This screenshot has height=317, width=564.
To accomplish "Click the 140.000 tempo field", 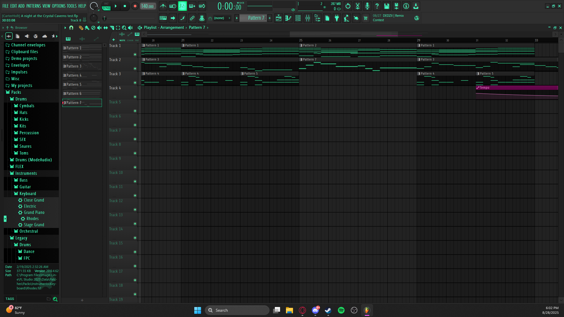I will pos(148,6).
